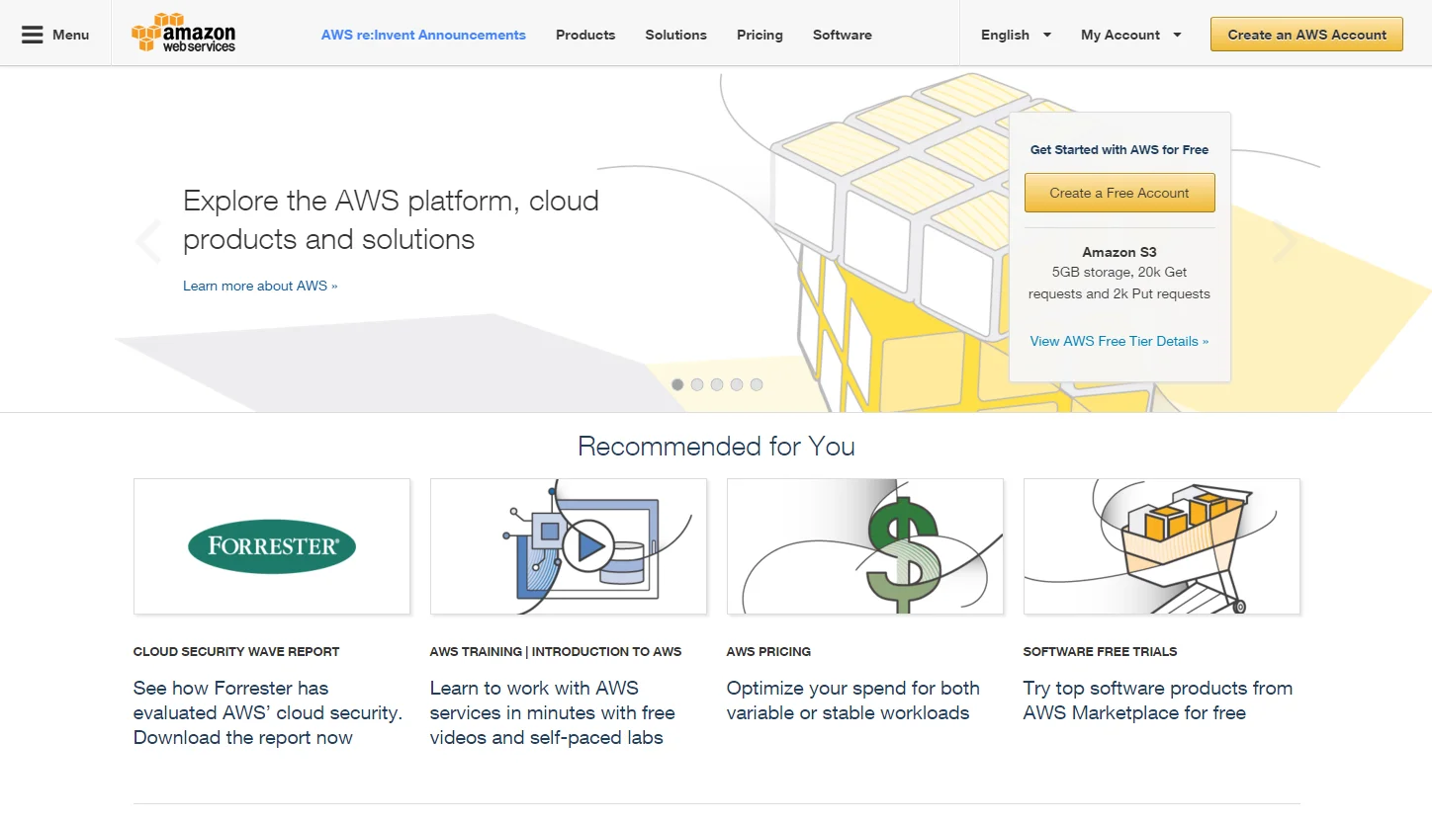Image resolution: width=1432 pixels, height=824 pixels.
Task: Click the right carousel arrow
Action: click(x=1286, y=240)
